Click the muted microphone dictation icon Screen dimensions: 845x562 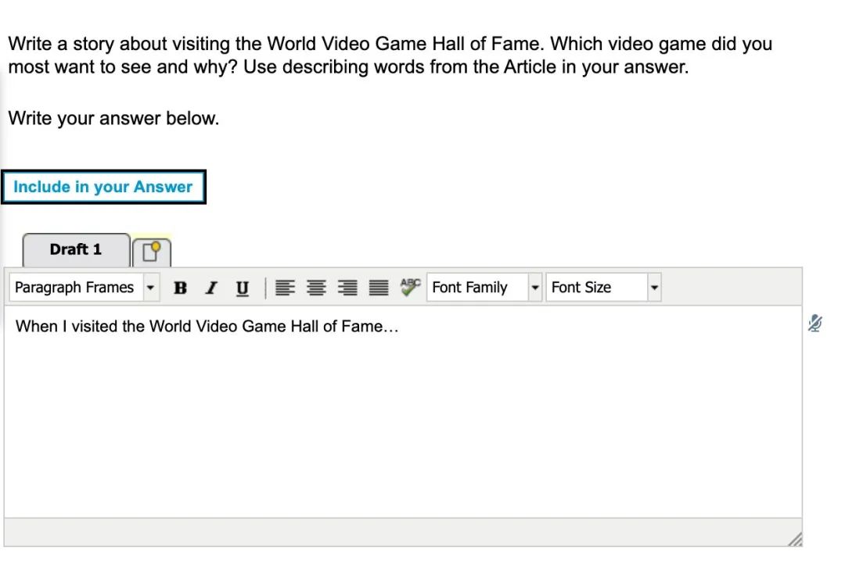(x=815, y=323)
